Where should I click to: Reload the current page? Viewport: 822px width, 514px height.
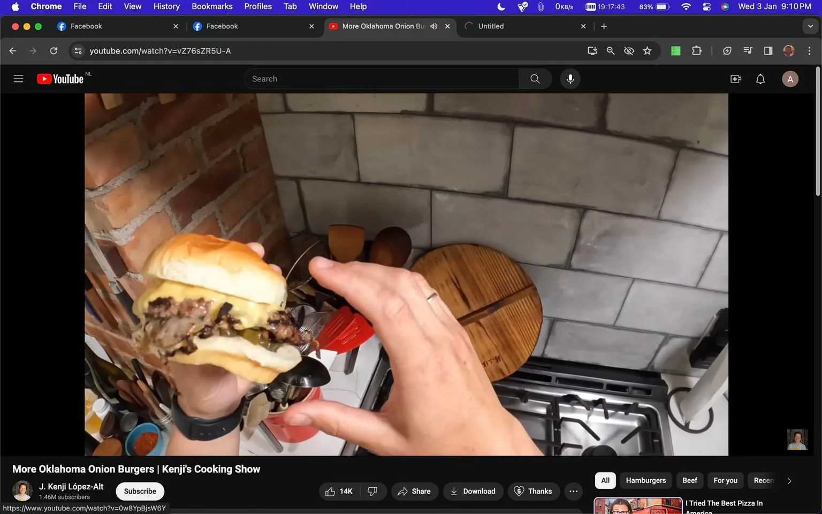pos(54,51)
